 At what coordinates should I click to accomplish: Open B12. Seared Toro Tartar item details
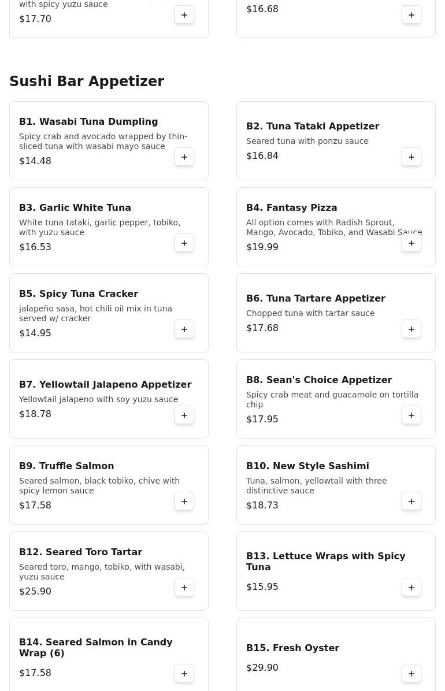pos(80,552)
